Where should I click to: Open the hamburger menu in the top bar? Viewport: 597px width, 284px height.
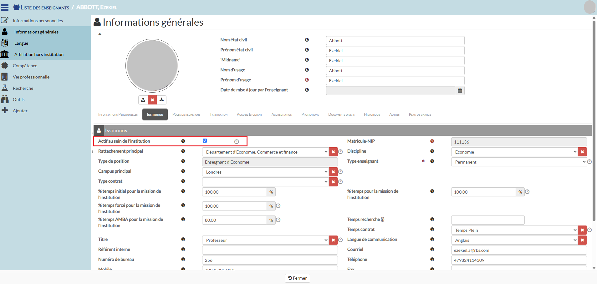(x=5, y=7)
